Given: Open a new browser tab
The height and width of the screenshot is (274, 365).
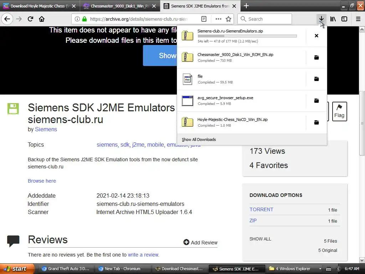Looking at the screenshot, I should 246,6.
